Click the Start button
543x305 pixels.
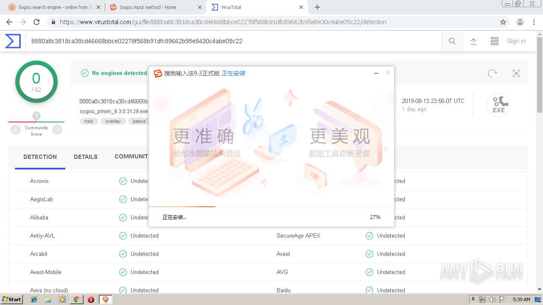coord(12,299)
